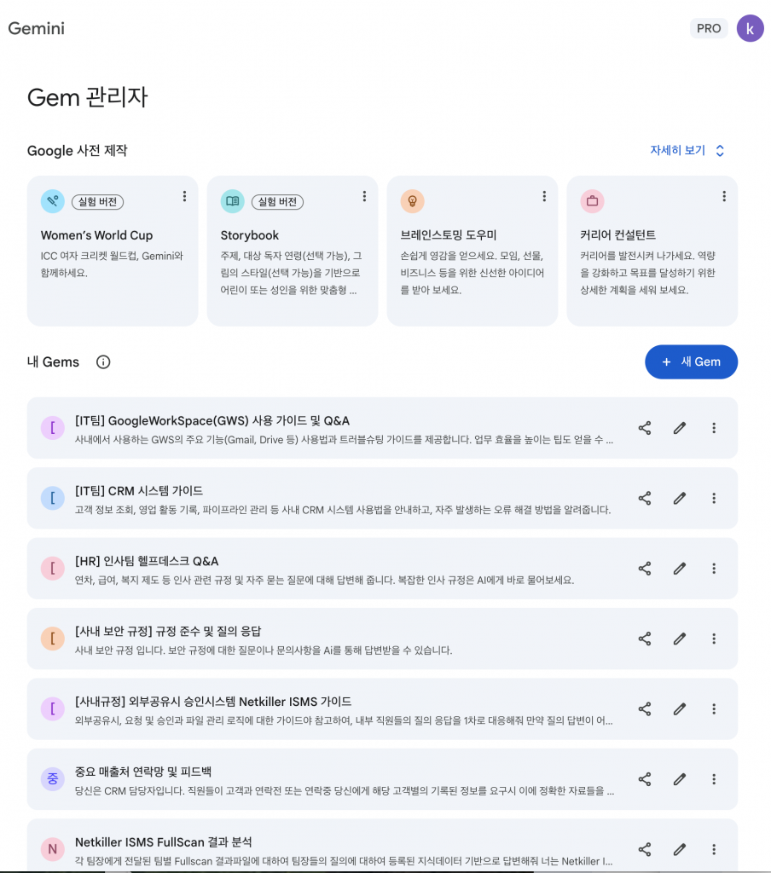Image resolution: width=771 pixels, height=873 pixels.
Task: Share the Netkiller ISMS 가이드 Gem
Action: point(645,708)
